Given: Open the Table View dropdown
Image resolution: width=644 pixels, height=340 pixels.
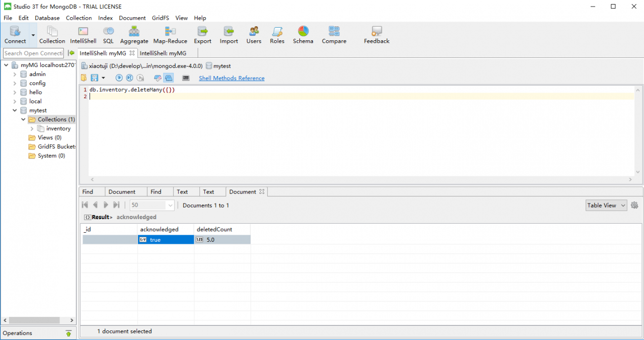Looking at the screenshot, I should 606,206.
